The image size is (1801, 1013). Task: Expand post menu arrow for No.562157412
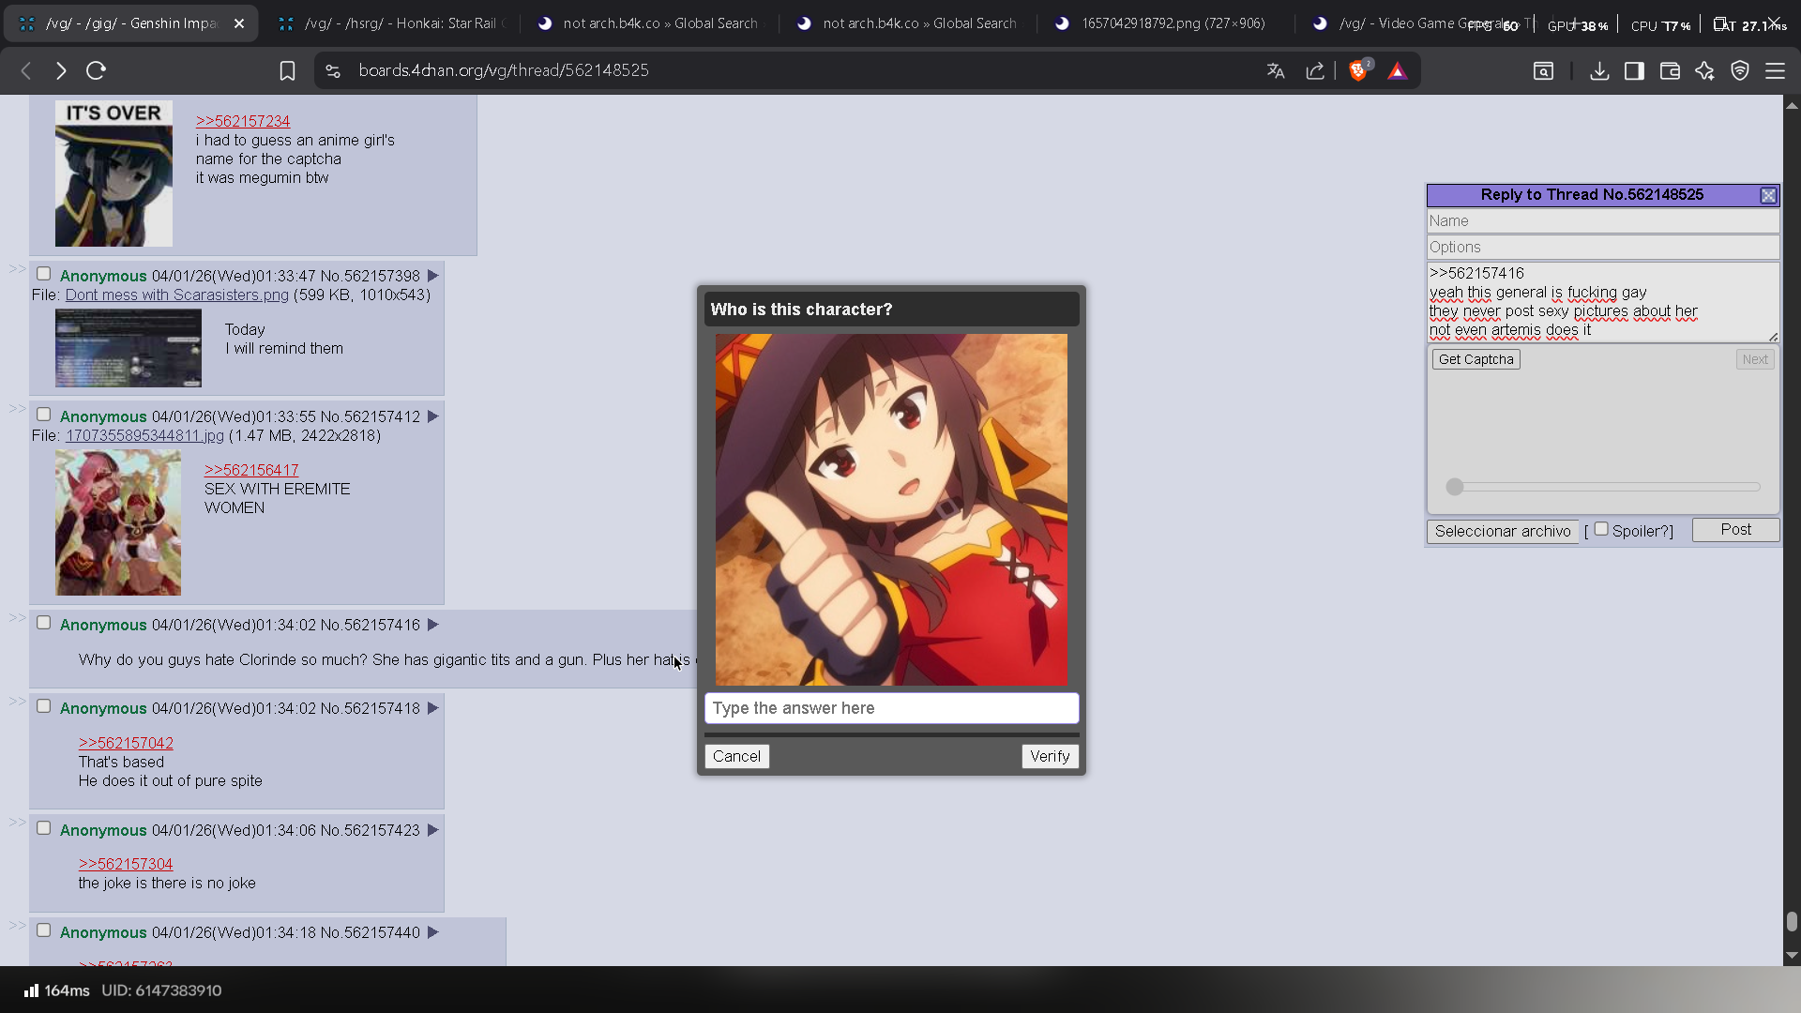coord(432,416)
